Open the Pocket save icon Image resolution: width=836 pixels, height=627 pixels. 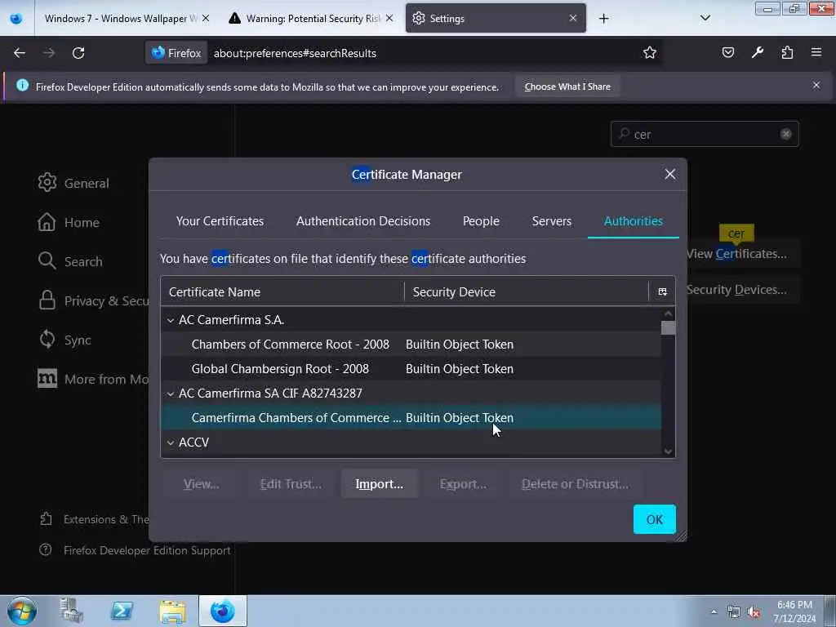click(727, 52)
